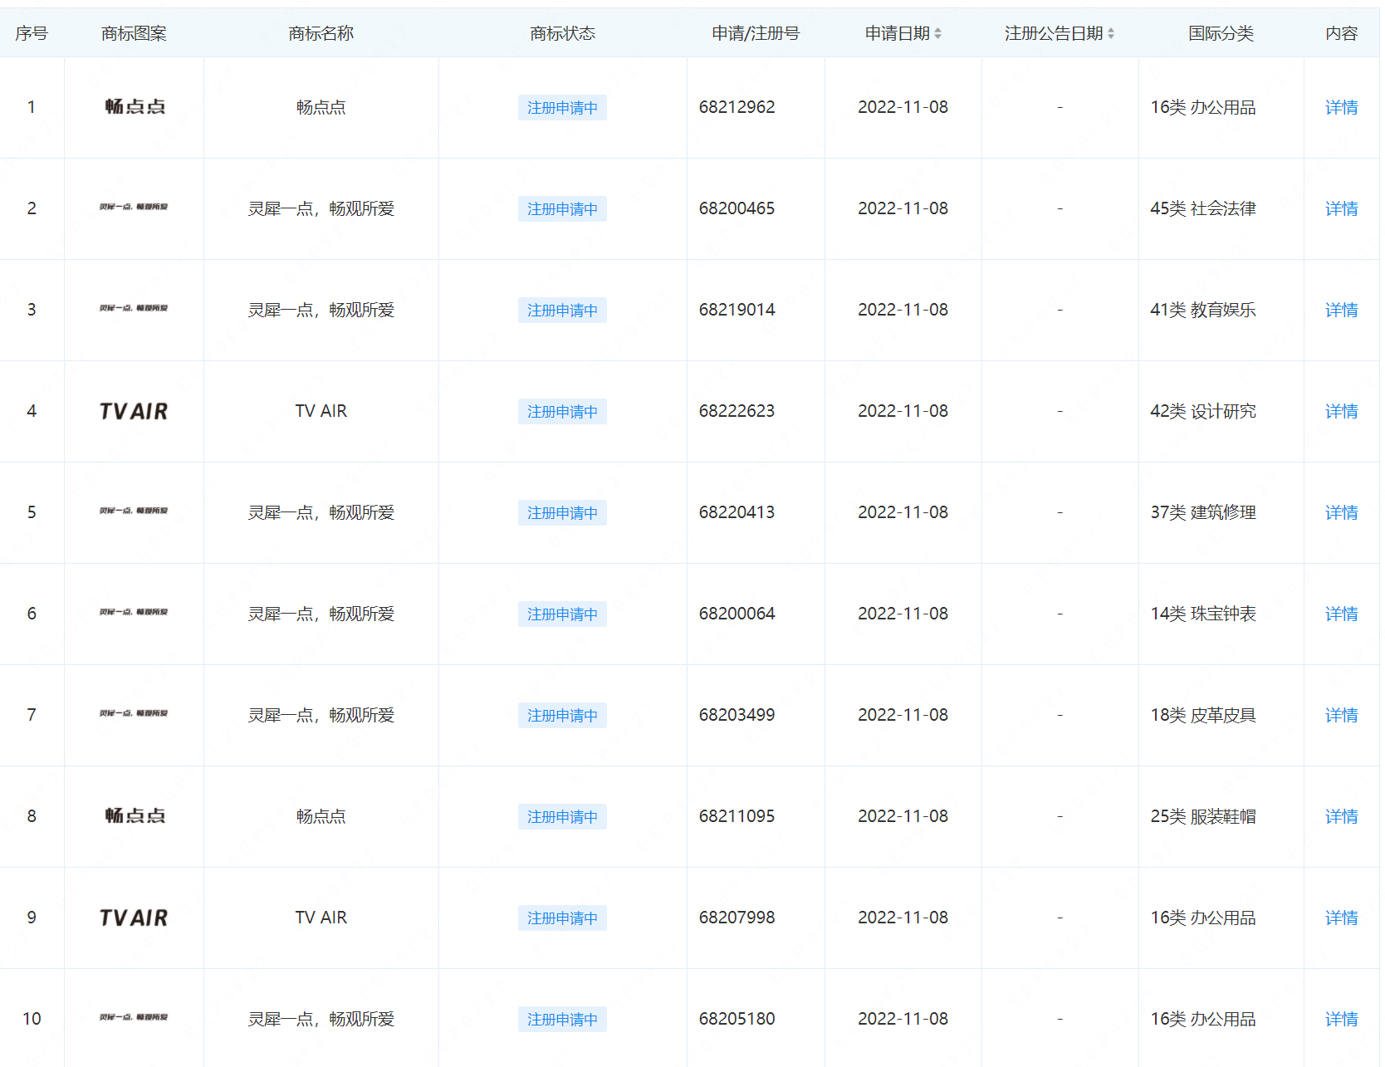Image resolution: width=1385 pixels, height=1067 pixels.
Task: Click 注册申请中 status tag in row 7
Action: (x=562, y=715)
